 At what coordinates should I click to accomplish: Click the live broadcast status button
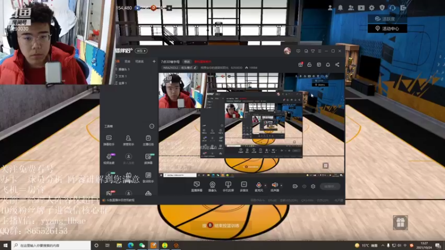point(330,186)
